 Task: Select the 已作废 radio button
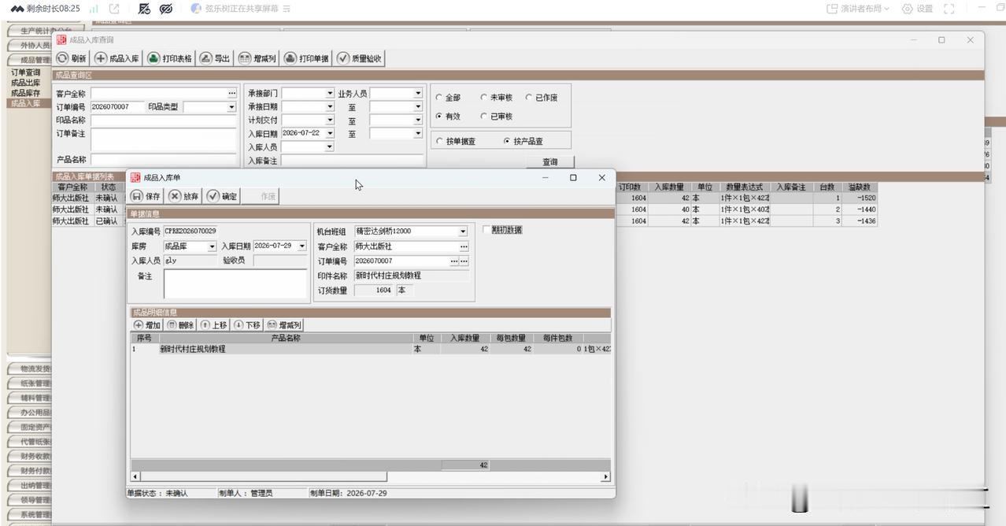(529, 98)
